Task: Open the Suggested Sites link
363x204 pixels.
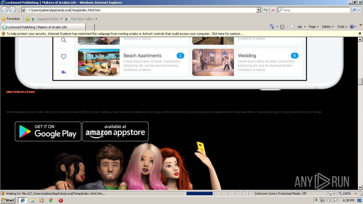Action: [47, 19]
